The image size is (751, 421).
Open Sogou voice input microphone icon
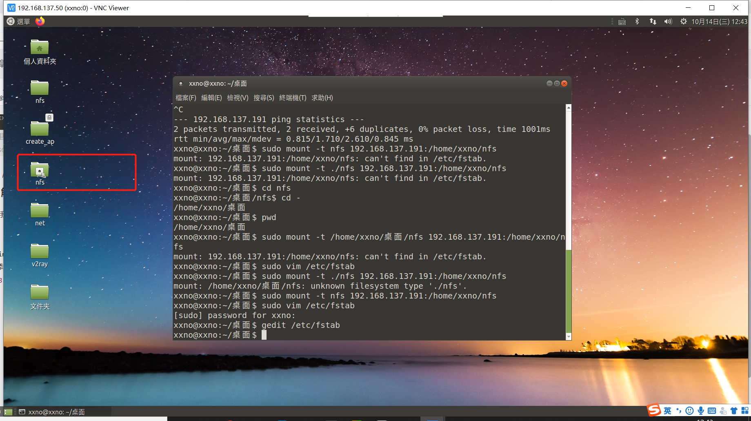coord(701,410)
